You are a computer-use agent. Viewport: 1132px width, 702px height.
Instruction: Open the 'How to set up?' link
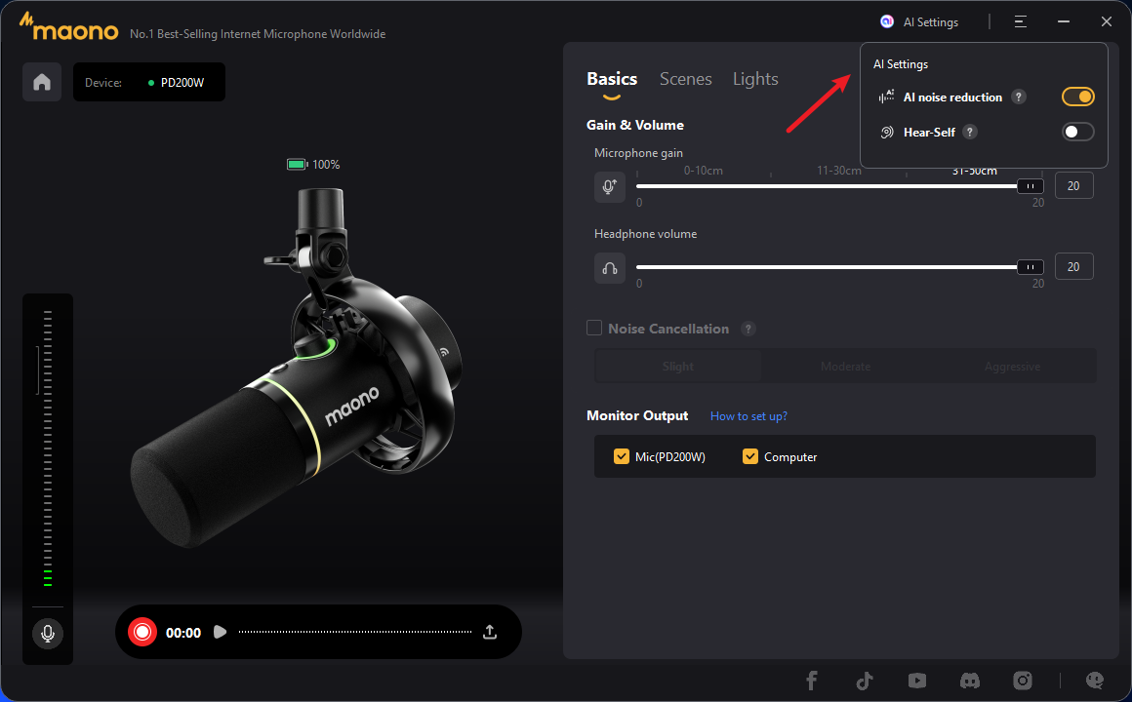tap(748, 416)
